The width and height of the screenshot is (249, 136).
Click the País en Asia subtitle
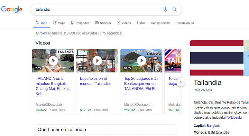[x=203, y=90]
